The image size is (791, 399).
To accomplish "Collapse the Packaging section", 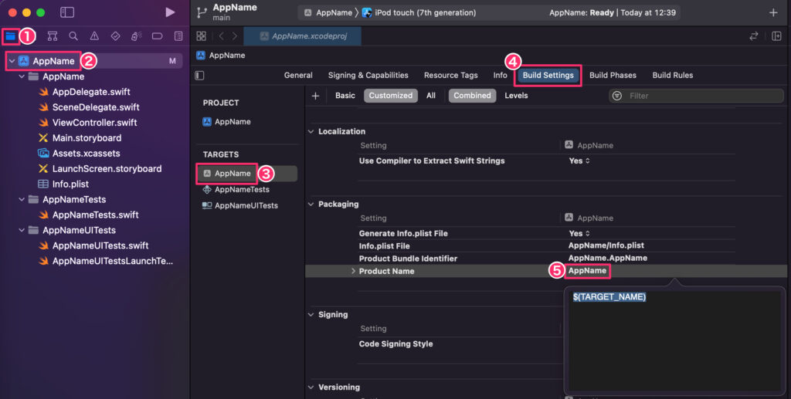I will tap(311, 205).
